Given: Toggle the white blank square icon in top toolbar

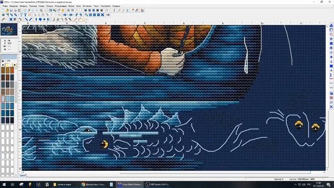Looking at the screenshot, I should coord(81,10).
